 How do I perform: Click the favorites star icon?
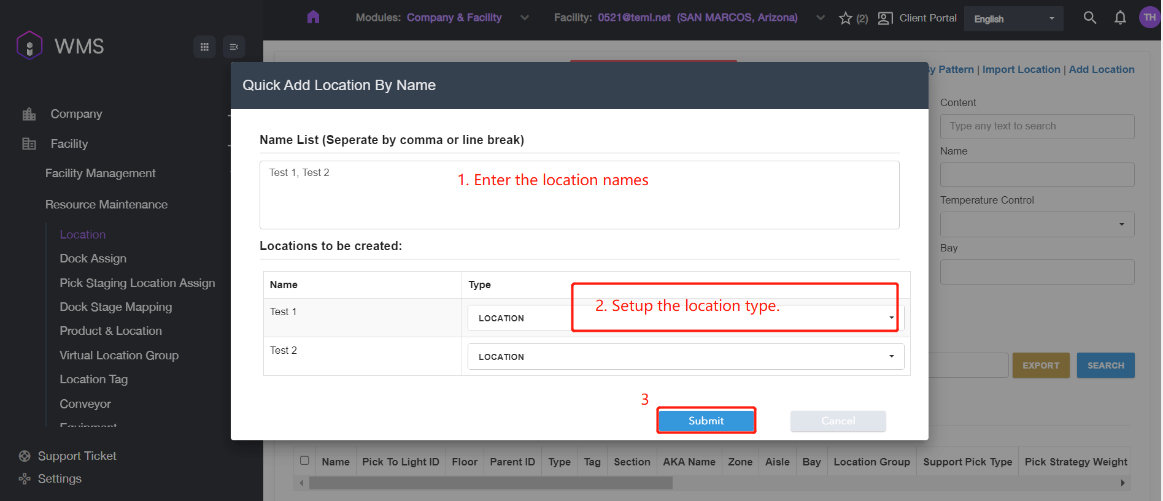coord(846,18)
